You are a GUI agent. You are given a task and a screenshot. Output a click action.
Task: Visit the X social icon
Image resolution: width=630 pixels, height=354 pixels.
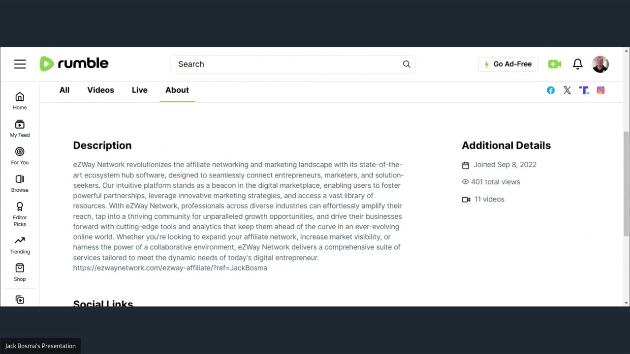[567, 90]
